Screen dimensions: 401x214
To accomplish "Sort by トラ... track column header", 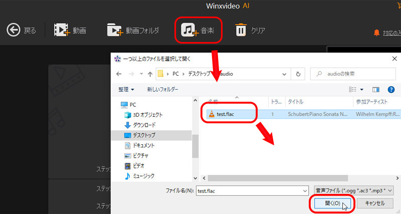I will [x=277, y=102].
